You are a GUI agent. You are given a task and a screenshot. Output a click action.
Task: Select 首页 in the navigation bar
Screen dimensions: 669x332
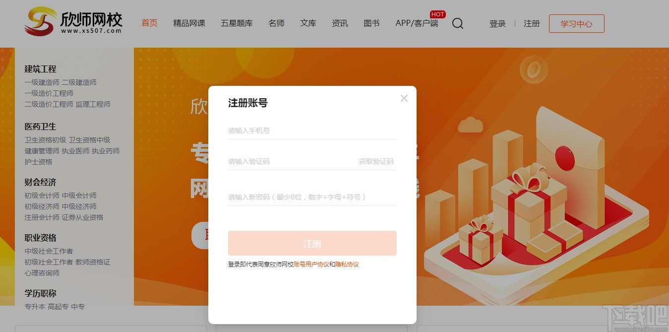click(149, 23)
